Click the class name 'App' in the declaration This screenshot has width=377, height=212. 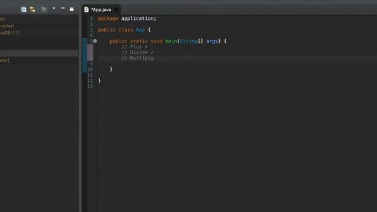click(x=140, y=30)
